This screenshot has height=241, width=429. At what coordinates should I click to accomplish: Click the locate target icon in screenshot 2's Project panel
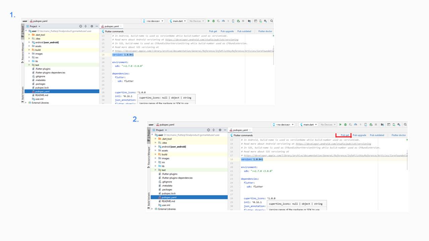pos(208,130)
